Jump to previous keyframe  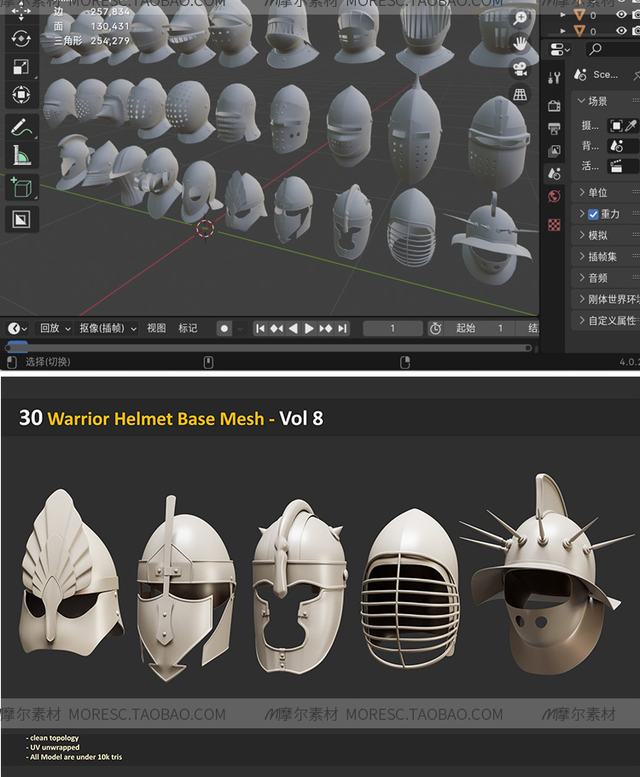coord(276,328)
